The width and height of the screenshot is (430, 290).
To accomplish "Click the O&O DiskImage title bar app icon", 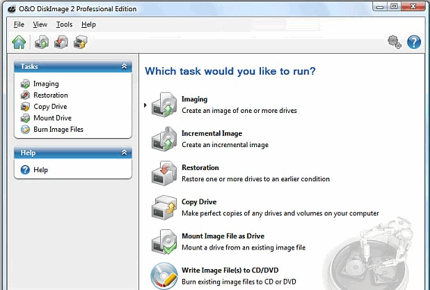I will tap(12, 9).
